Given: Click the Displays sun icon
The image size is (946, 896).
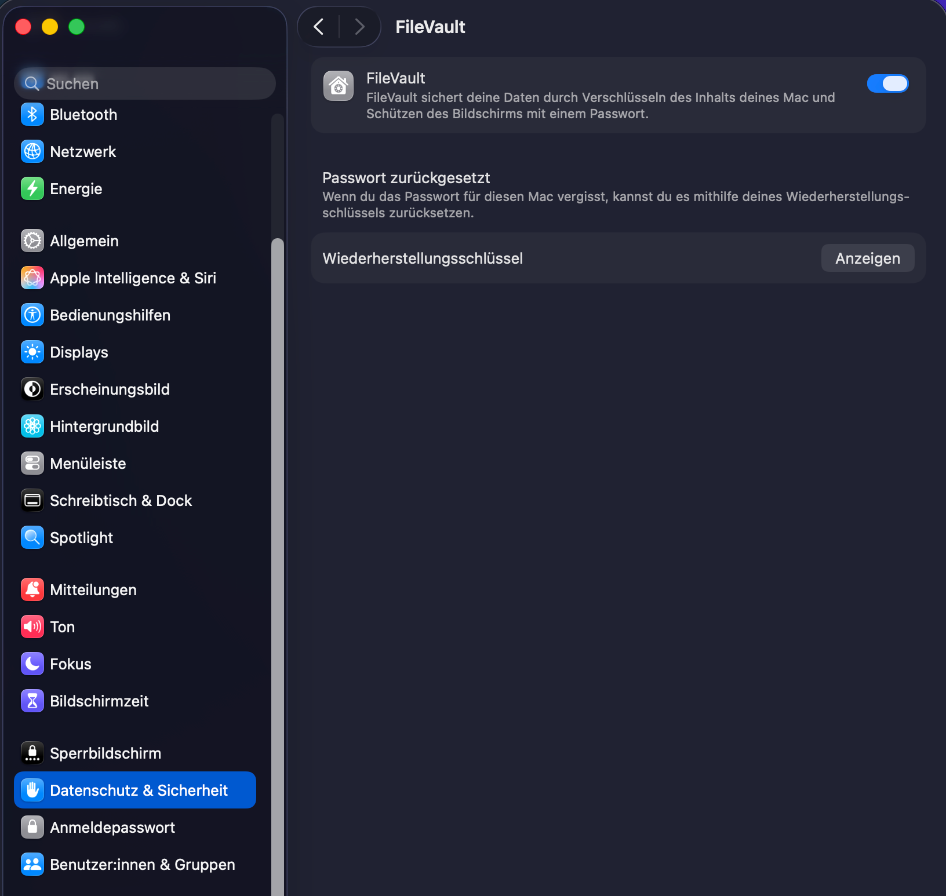Looking at the screenshot, I should (x=32, y=352).
